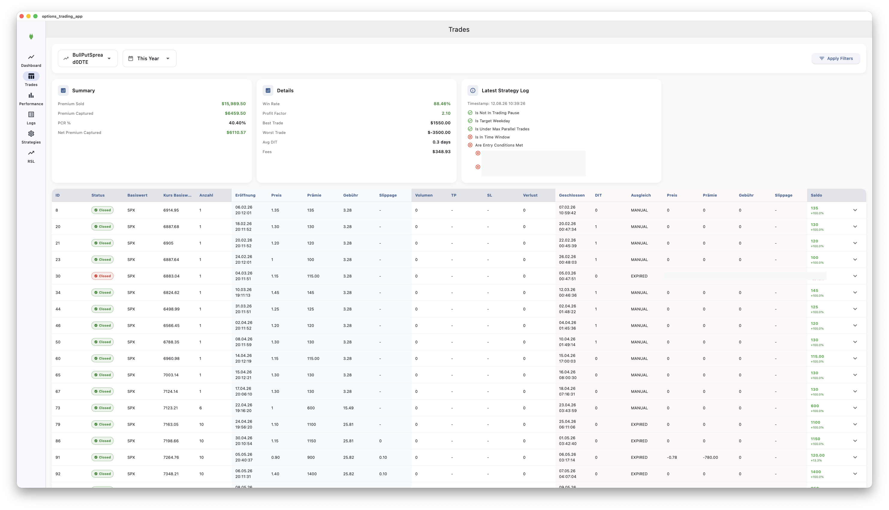Open the Logs list icon
The width and height of the screenshot is (889, 510).
coord(31,114)
